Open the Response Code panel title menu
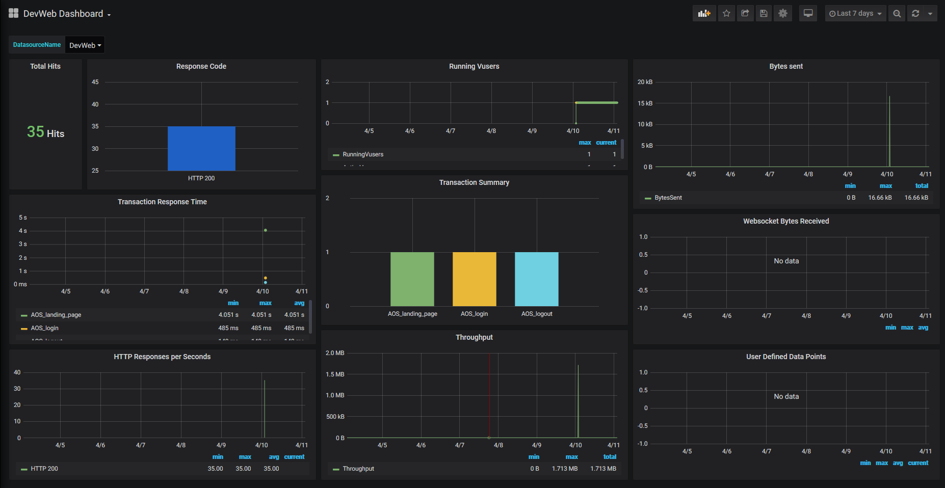Viewport: 945px width, 488px height. pos(201,66)
